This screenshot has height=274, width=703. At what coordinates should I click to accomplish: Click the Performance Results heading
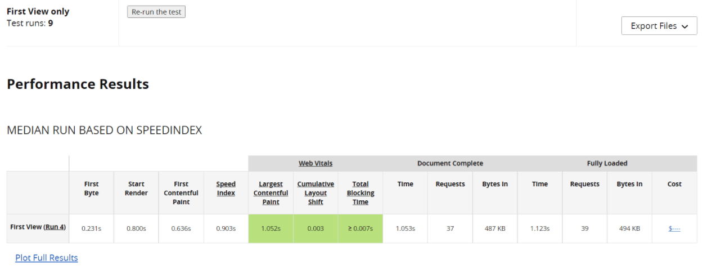pyautogui.click(x=78, y=84)
